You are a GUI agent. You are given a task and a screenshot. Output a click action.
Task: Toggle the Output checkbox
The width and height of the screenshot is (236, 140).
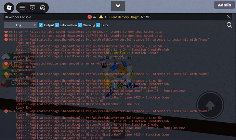click(41, 25)
